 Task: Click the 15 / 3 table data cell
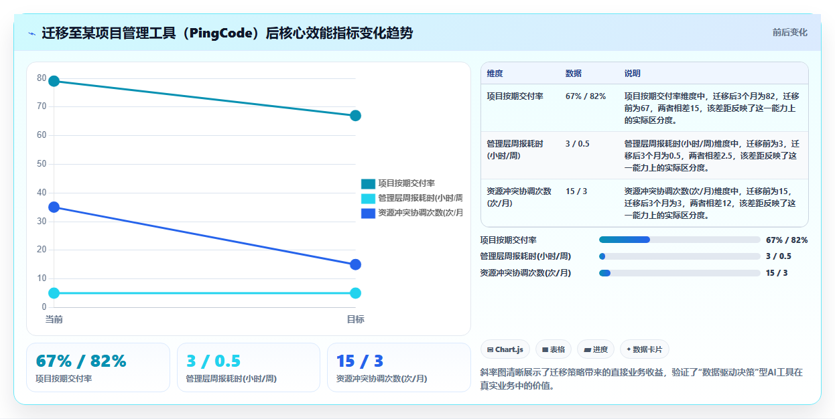tap(576, 191)
